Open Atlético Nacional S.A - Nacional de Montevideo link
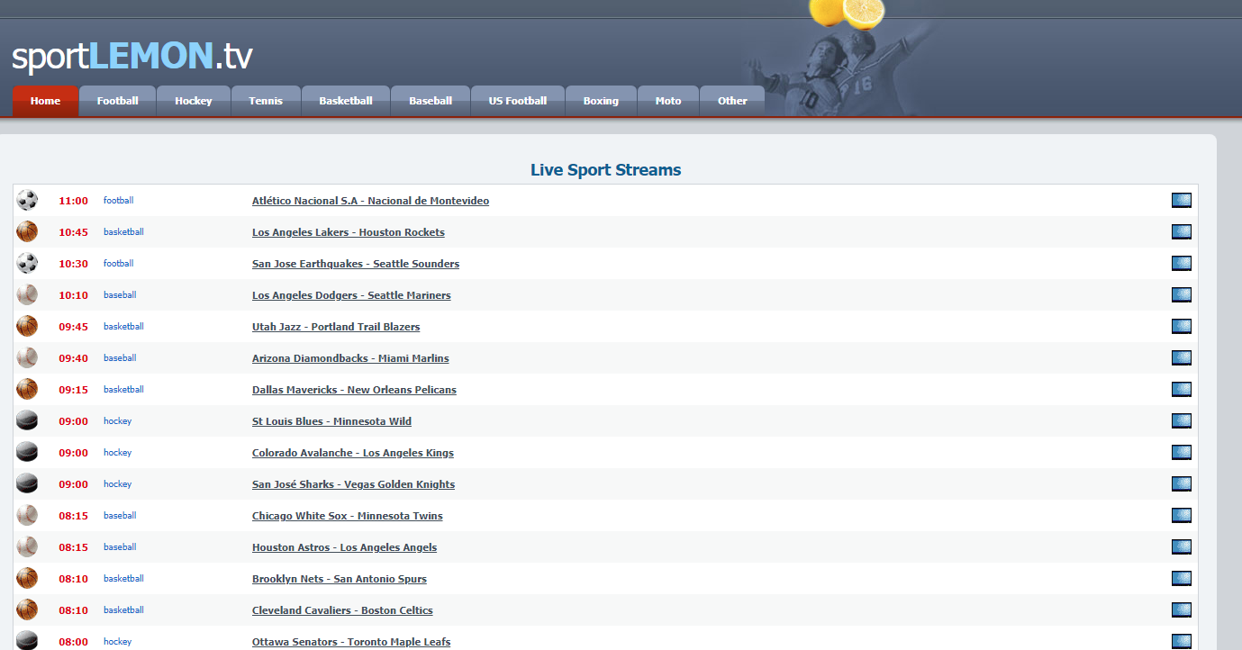Screen dimensions: 1242x650 tap(370, 201)
